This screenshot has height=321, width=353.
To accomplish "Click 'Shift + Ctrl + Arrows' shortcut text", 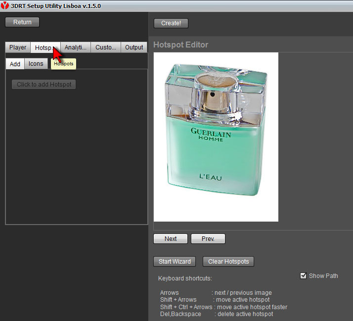I will coord(186,307).
